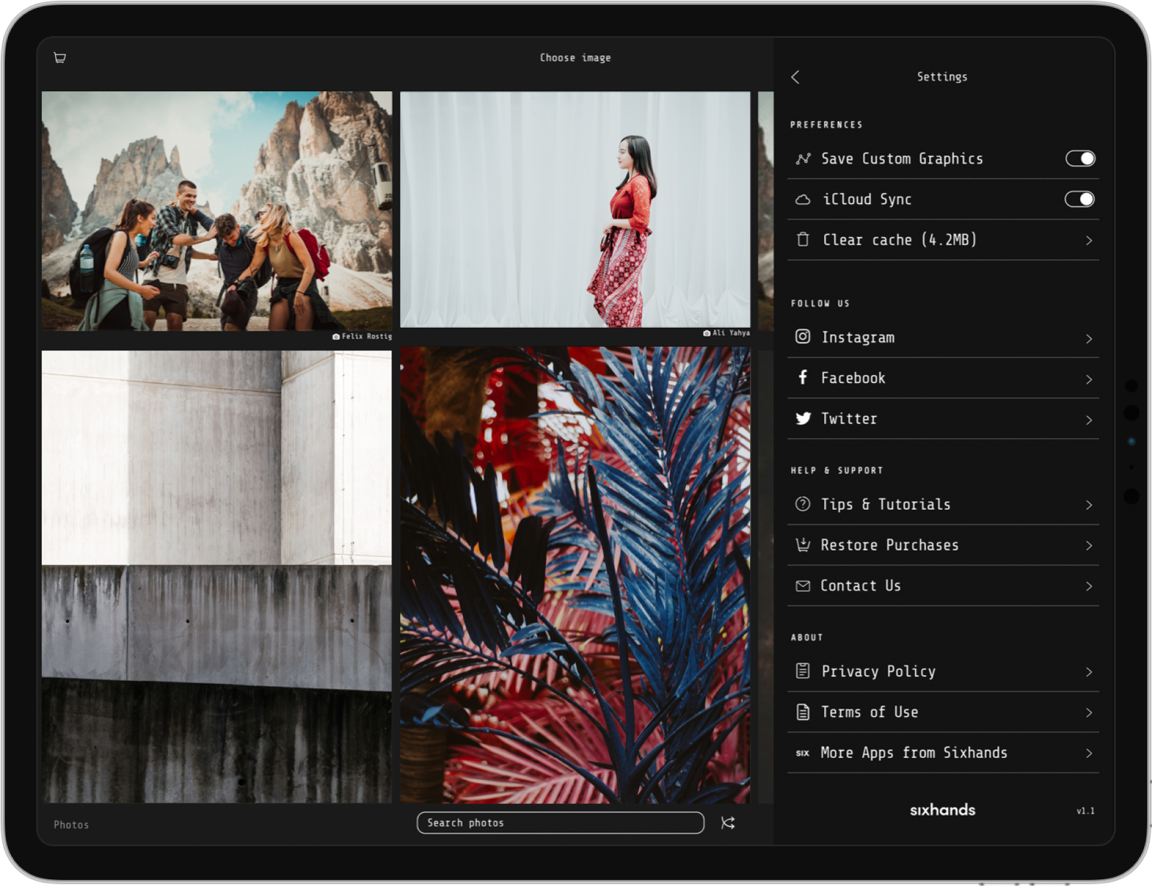Click Felix Rostig photo credit
This screenshot has width=1152, height=886.
point(362,336)
